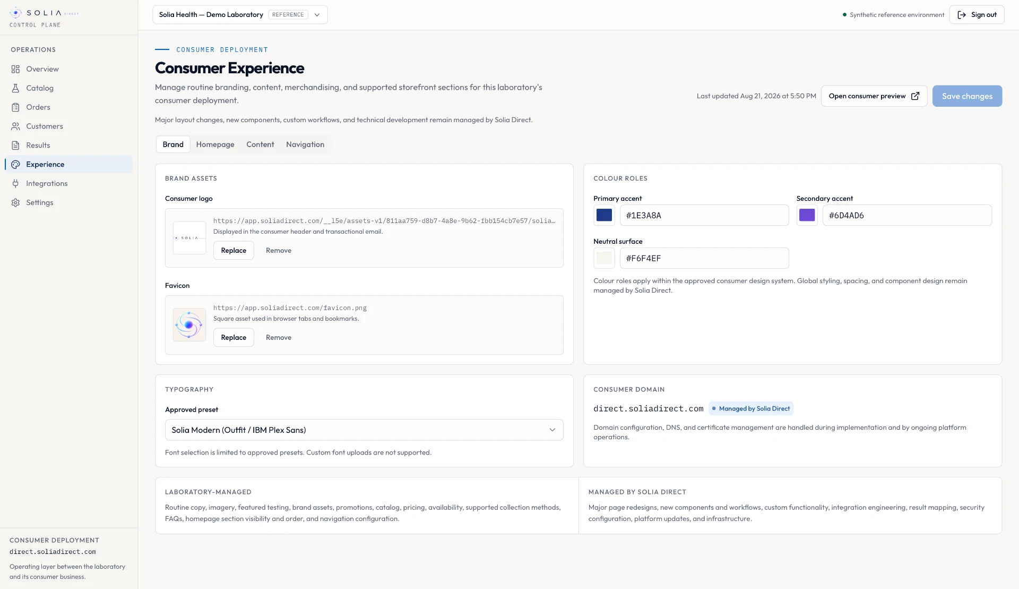Switch to the Brand tab

click(x=173, y=144)
